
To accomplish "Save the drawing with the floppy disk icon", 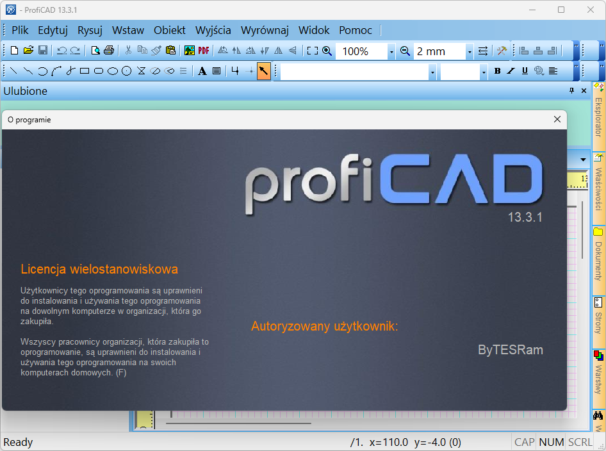I will 43,51.
